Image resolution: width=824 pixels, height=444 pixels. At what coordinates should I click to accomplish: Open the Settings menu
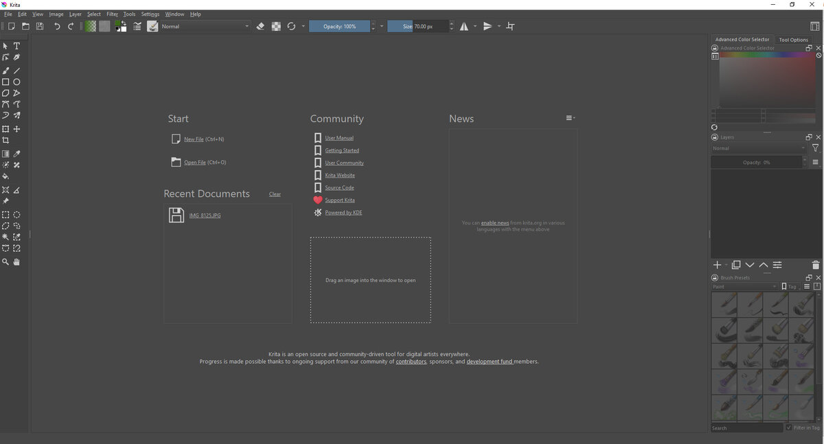point(150,14)
